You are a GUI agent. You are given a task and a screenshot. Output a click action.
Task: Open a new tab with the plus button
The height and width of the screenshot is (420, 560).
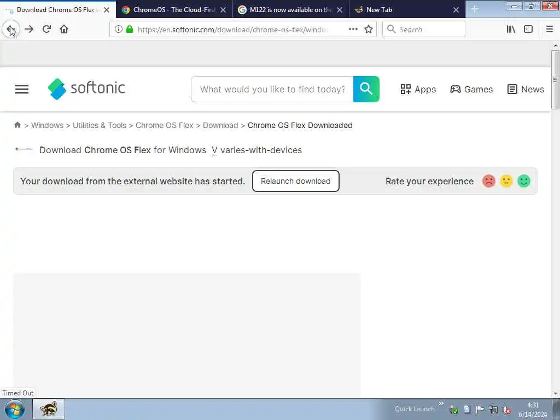474,9
